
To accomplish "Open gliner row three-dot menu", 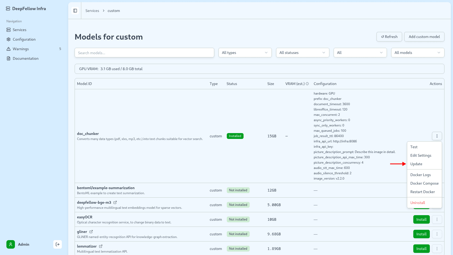I will (437, 234).
